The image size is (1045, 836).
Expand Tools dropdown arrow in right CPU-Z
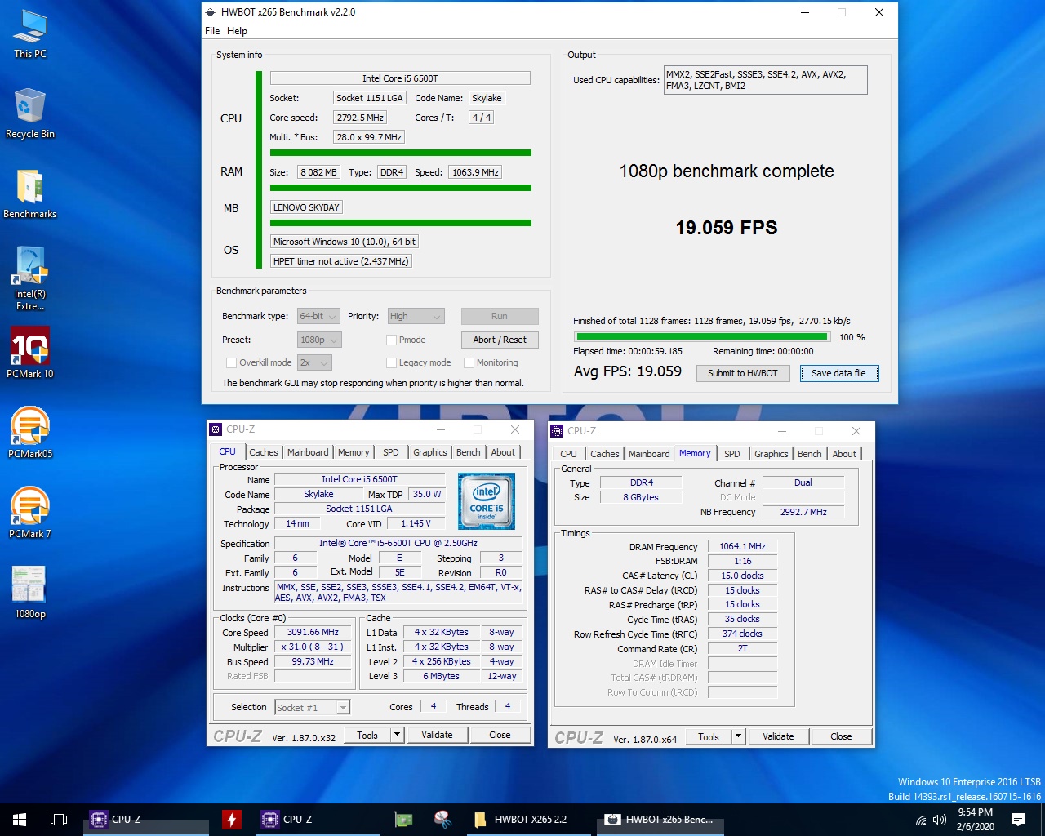pos(739,736)
